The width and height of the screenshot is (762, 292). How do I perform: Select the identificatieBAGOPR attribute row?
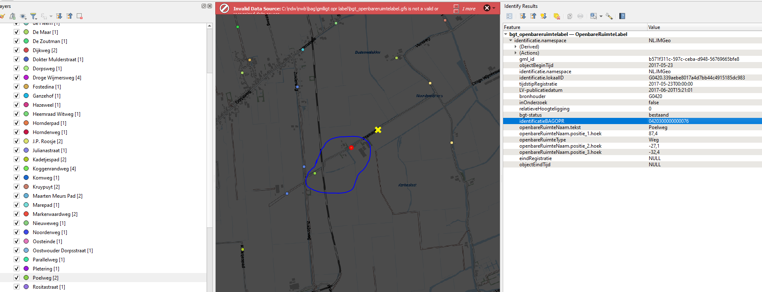(x=541, y=121)
